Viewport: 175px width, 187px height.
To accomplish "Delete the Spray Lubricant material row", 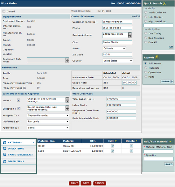I will pos(131,151).
